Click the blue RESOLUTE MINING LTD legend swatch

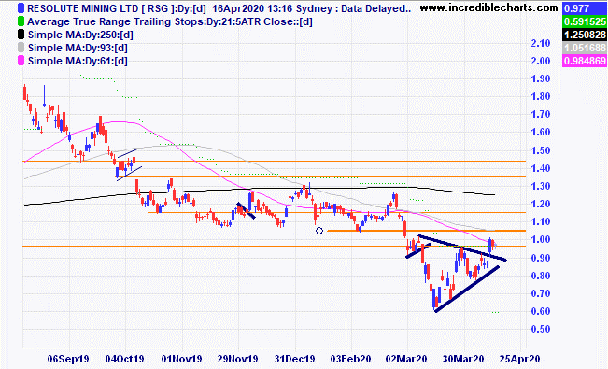(x=21, y=8)
